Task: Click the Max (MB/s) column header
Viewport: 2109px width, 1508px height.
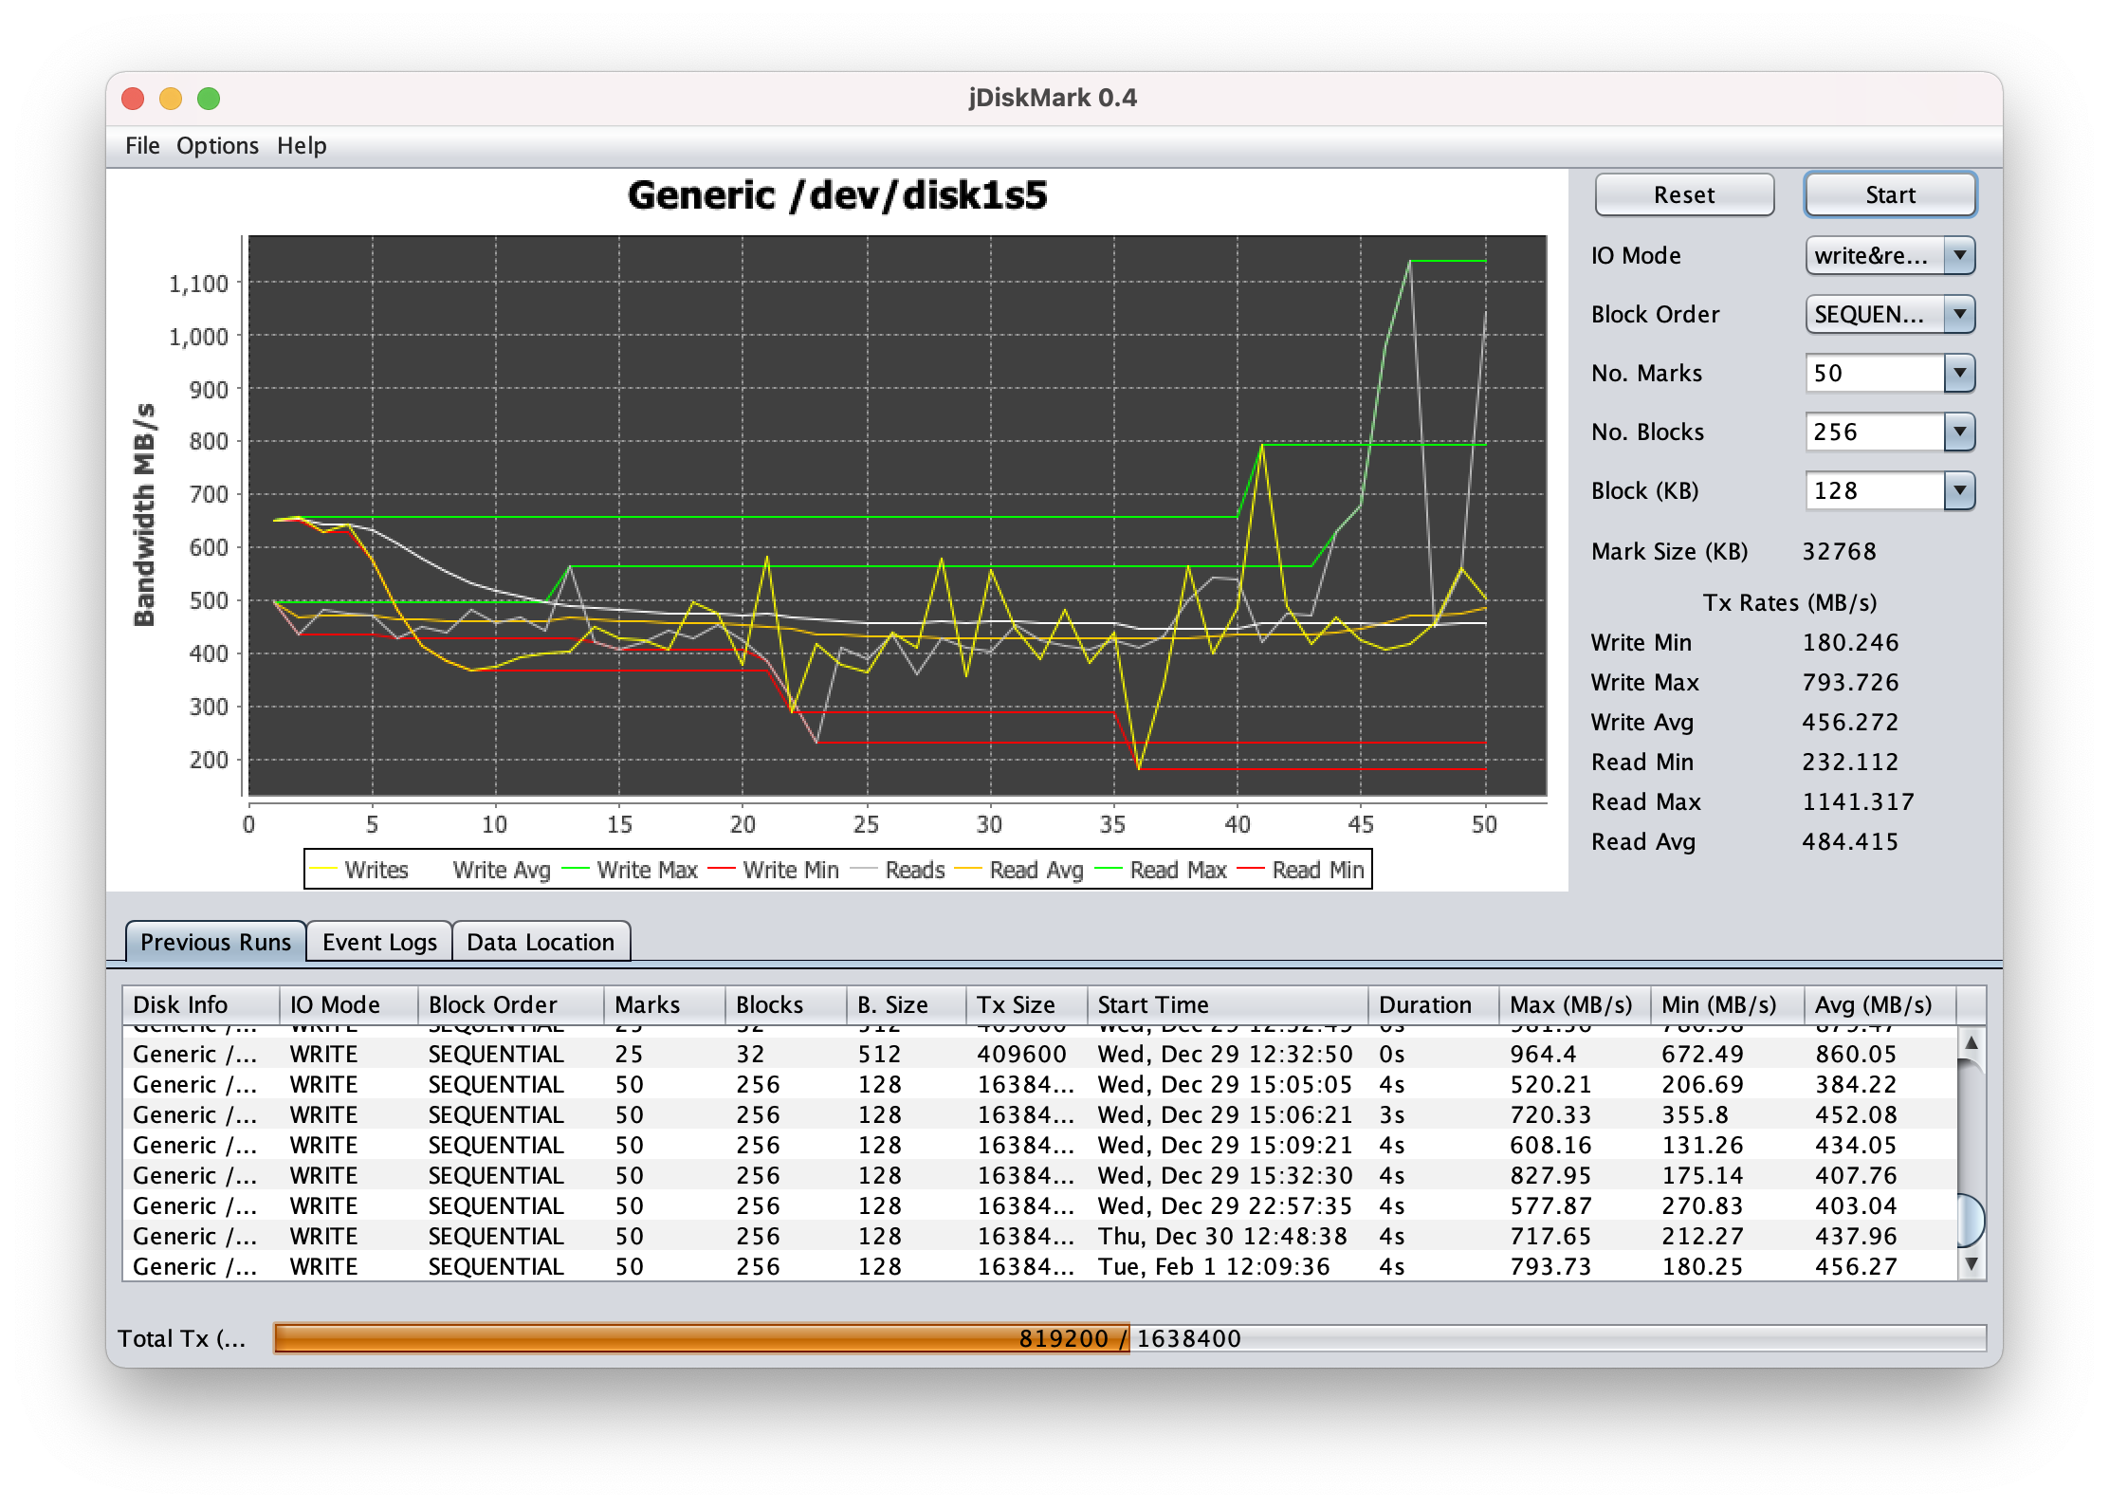Action: click(1574, 1004)
